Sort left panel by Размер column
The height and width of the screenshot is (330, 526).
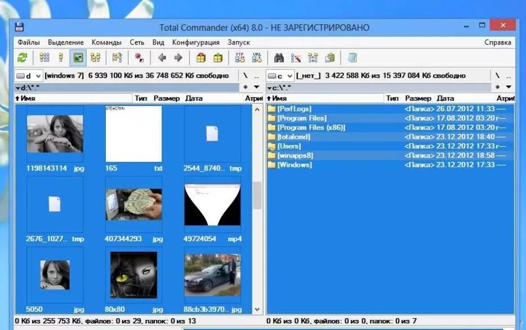pyautogui.click(x=166, y=98)
